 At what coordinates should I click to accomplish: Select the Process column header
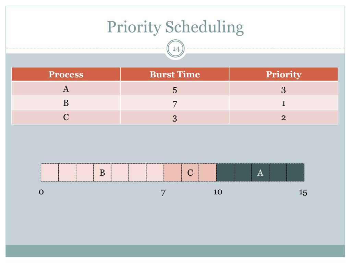pyautogui.click(x=66, y=74)
